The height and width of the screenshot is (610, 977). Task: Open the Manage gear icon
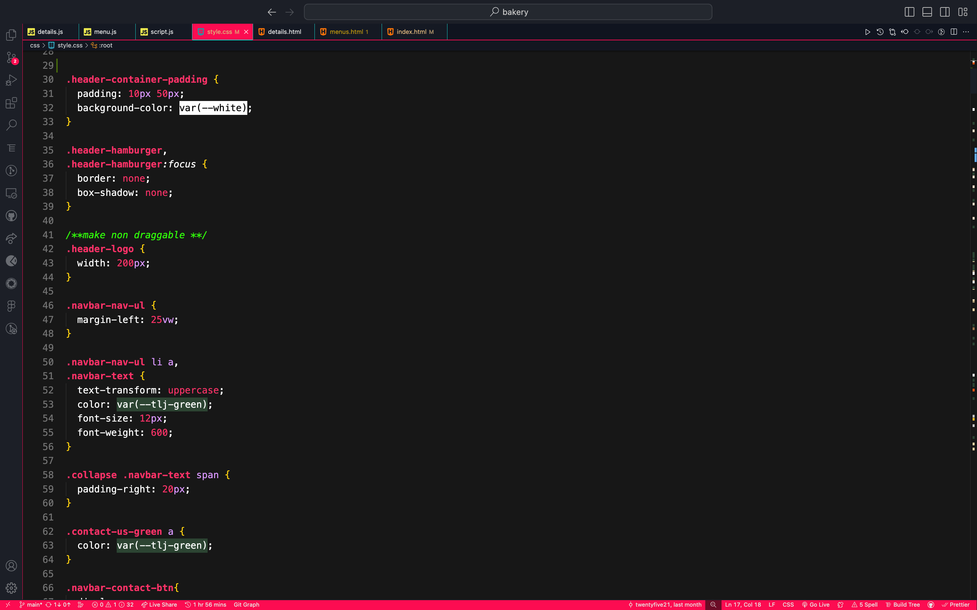[x=11, y=588]
